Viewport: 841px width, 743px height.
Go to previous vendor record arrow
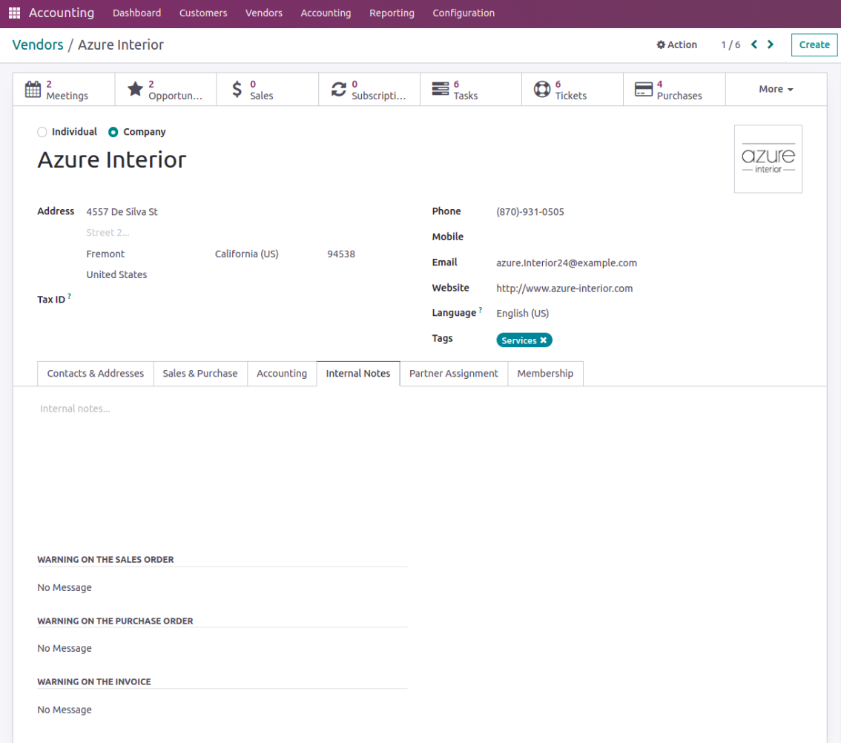tap(754, 44)
